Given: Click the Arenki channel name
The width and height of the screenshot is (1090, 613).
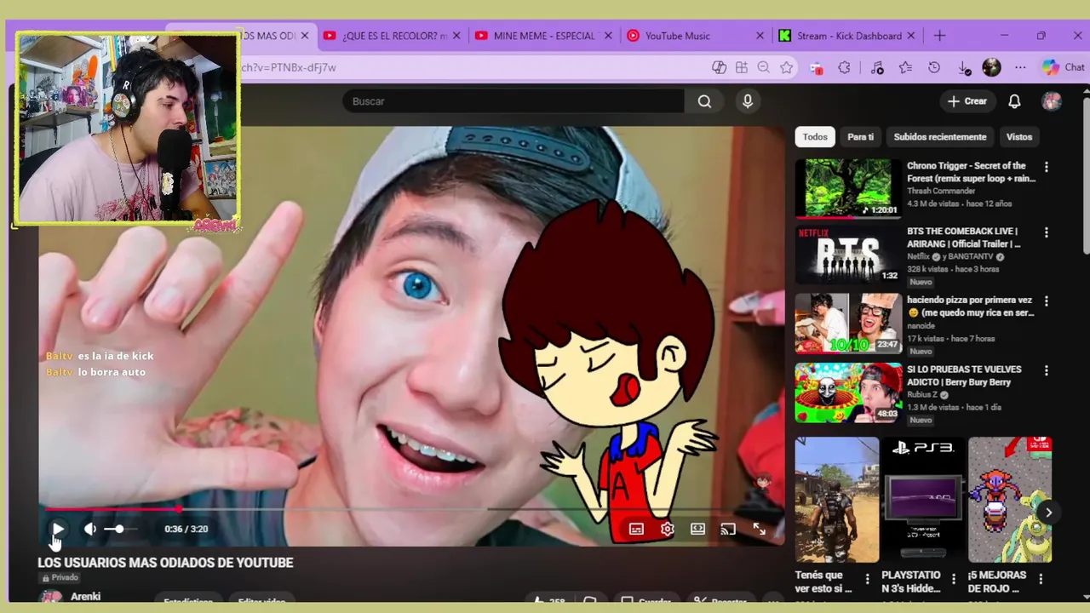Looking at the screenshot, I should pyautogui.click(x=86, y=596).
